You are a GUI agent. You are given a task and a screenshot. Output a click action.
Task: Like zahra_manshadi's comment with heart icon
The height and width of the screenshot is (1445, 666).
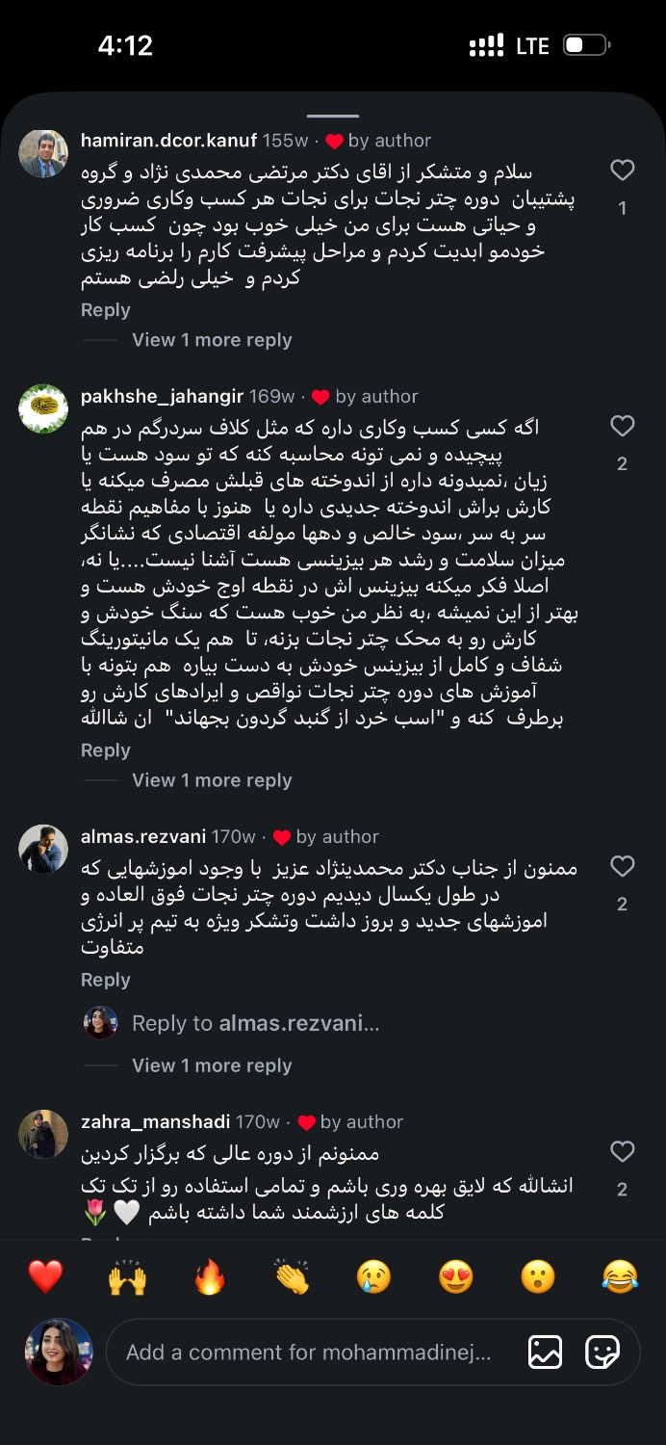623,1151
